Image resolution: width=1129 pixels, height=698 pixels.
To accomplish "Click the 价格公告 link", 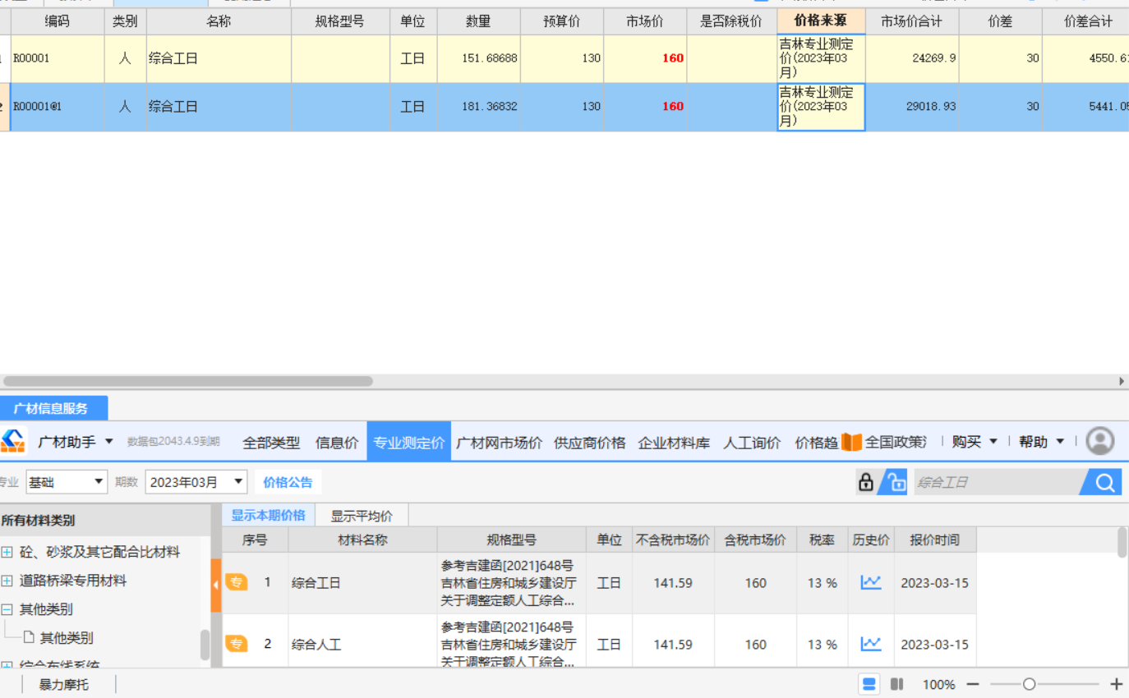I will (288, 482).
